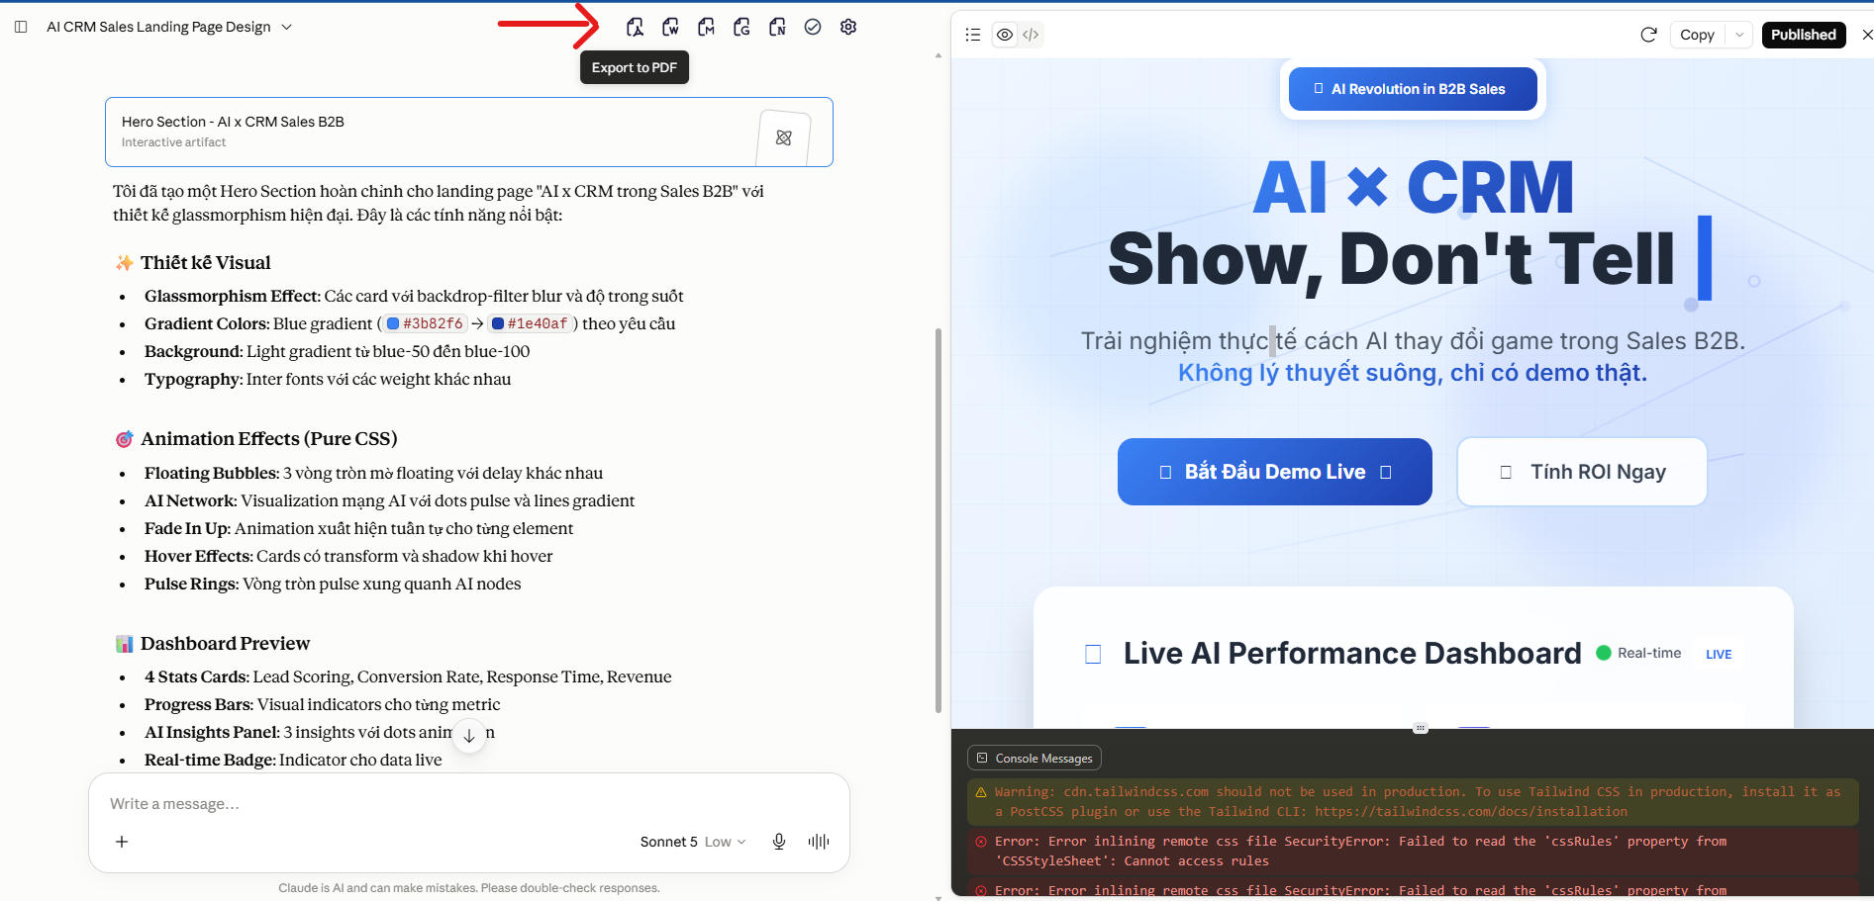Viewport: 1874px width, 901px height.
Task: Open the settings gear in chat header
Action: pyautogui.click(x=848, y=27)
